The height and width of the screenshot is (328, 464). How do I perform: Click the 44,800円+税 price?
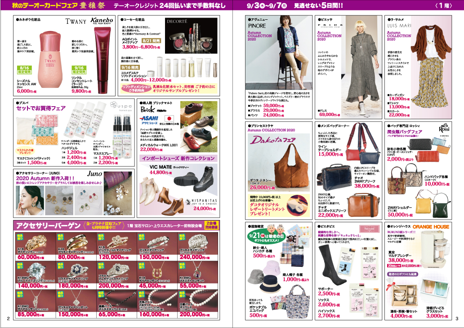tap(161, 172)
